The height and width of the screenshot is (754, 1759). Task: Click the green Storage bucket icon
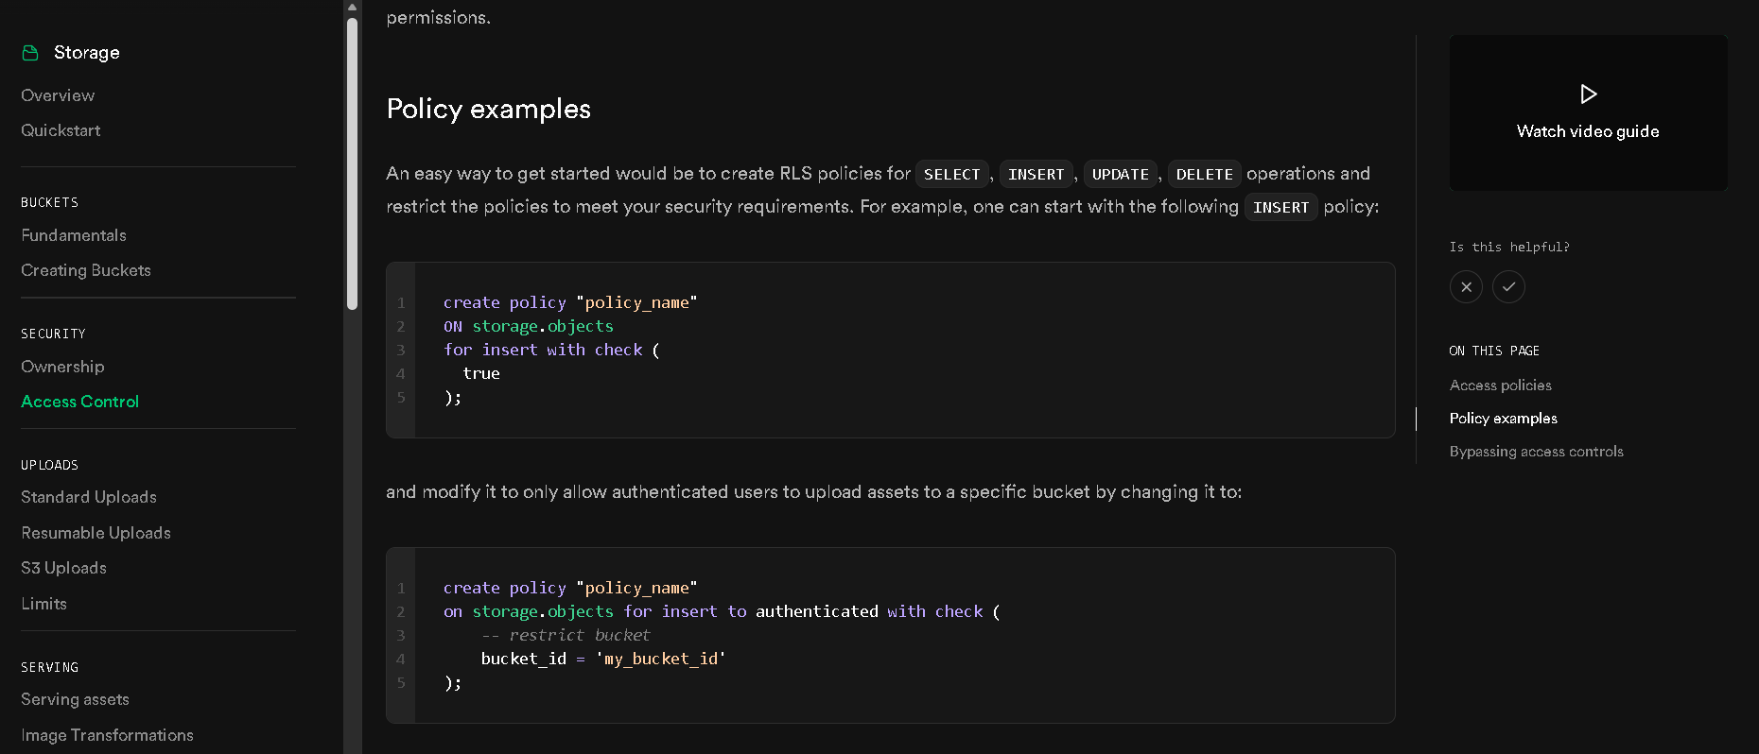[x=30, y=53]
